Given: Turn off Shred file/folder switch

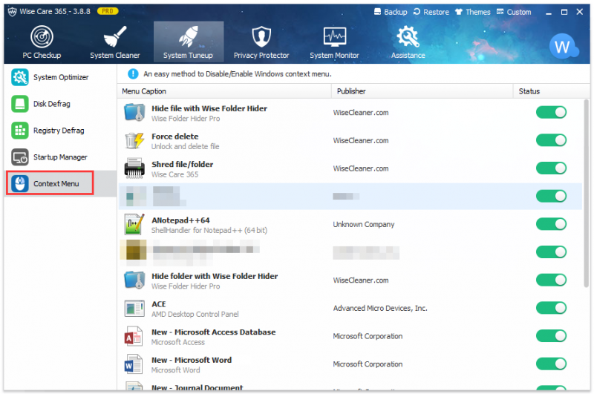Looking at the screenshot, I should tap(551, 168).
